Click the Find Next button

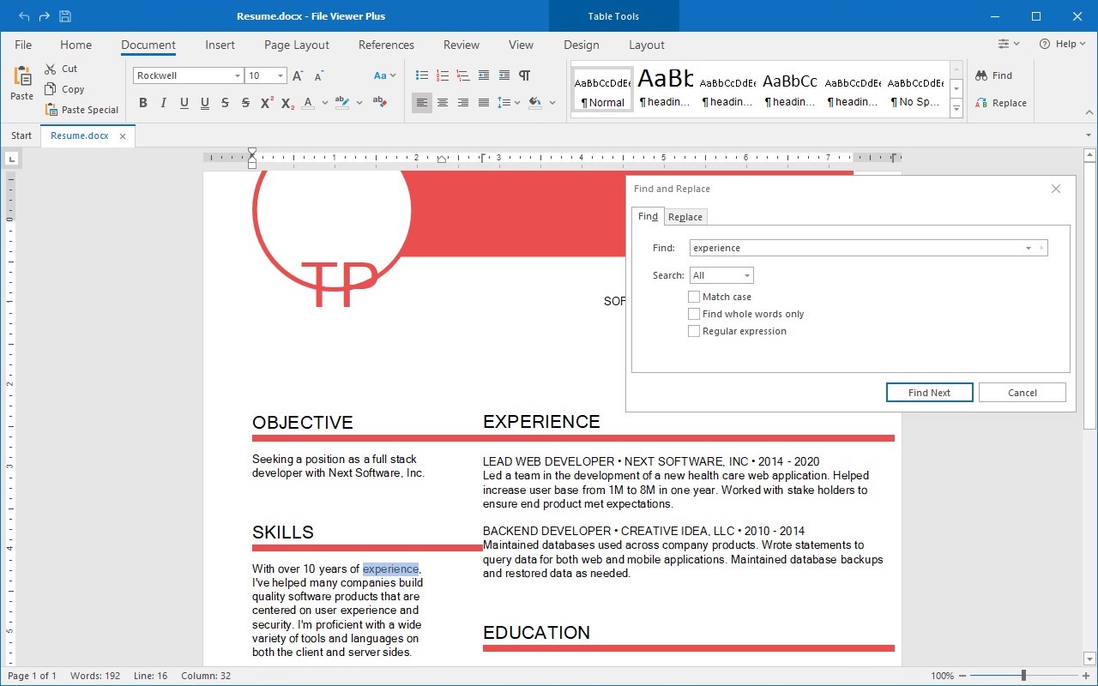(x=930, y=393)
